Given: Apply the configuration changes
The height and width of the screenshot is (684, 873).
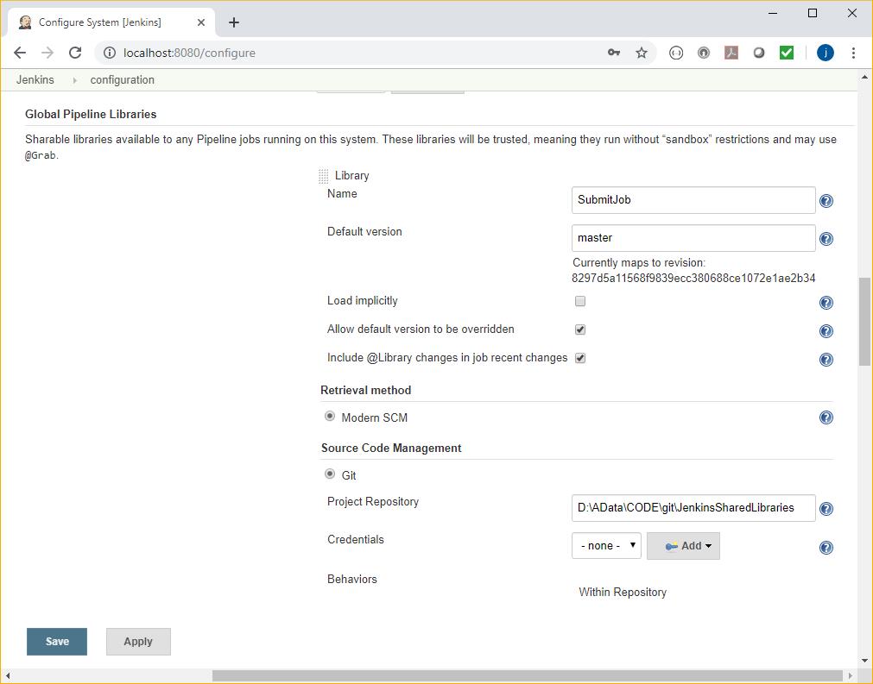Looking at the screenshot, I should pos(138,642).
